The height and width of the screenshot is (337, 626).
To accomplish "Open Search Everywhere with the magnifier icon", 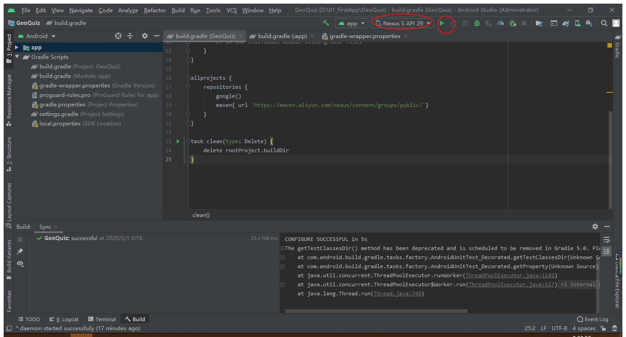I will point(604,23).
